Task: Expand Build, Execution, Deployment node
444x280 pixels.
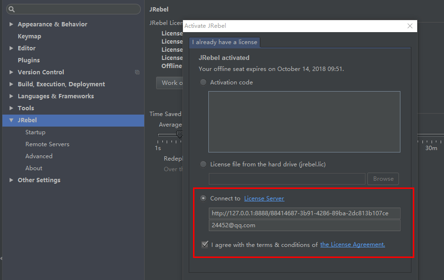Action: tap(11, 84)
